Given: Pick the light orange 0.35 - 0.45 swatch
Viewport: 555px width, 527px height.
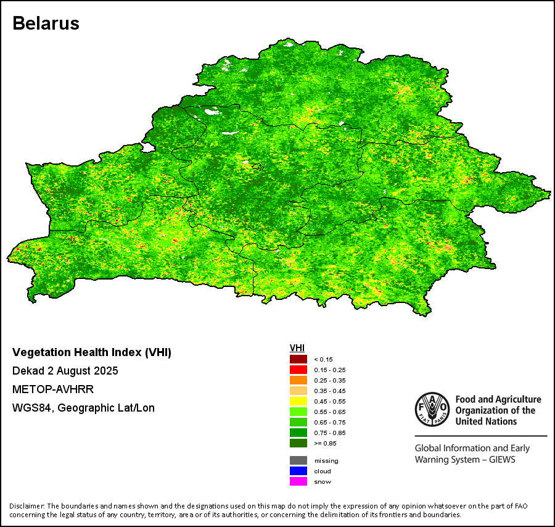Looking at the screenshot, I should [x=298, y=391].
